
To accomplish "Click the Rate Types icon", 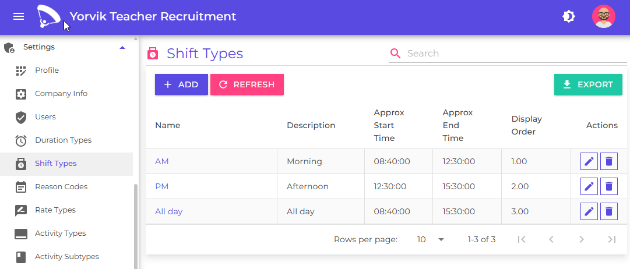I will click(x=20, y=210).
